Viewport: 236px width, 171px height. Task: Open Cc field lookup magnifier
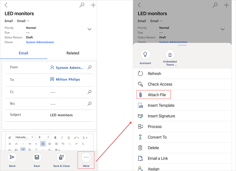coord(90,92)
